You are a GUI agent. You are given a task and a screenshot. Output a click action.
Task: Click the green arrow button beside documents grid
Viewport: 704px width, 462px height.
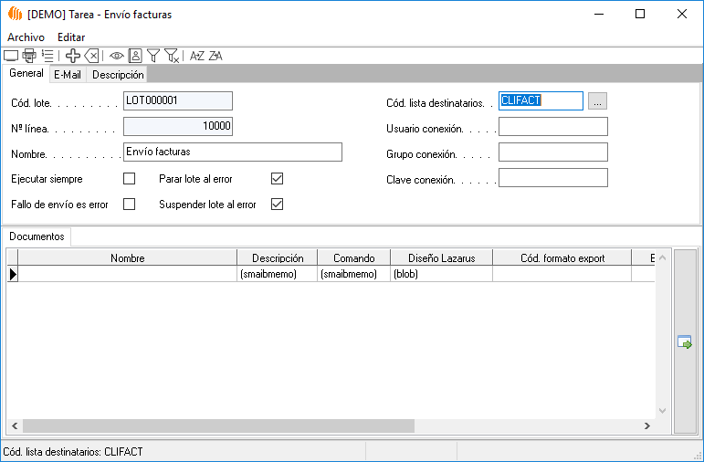(684, 342)
